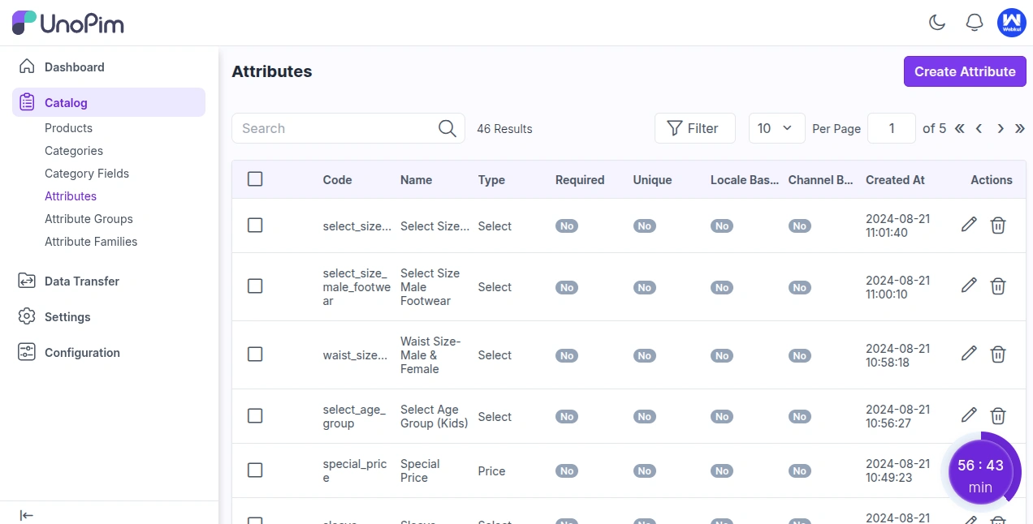
Task: Open the Webkul user avatar menu
Action: 1012,23
